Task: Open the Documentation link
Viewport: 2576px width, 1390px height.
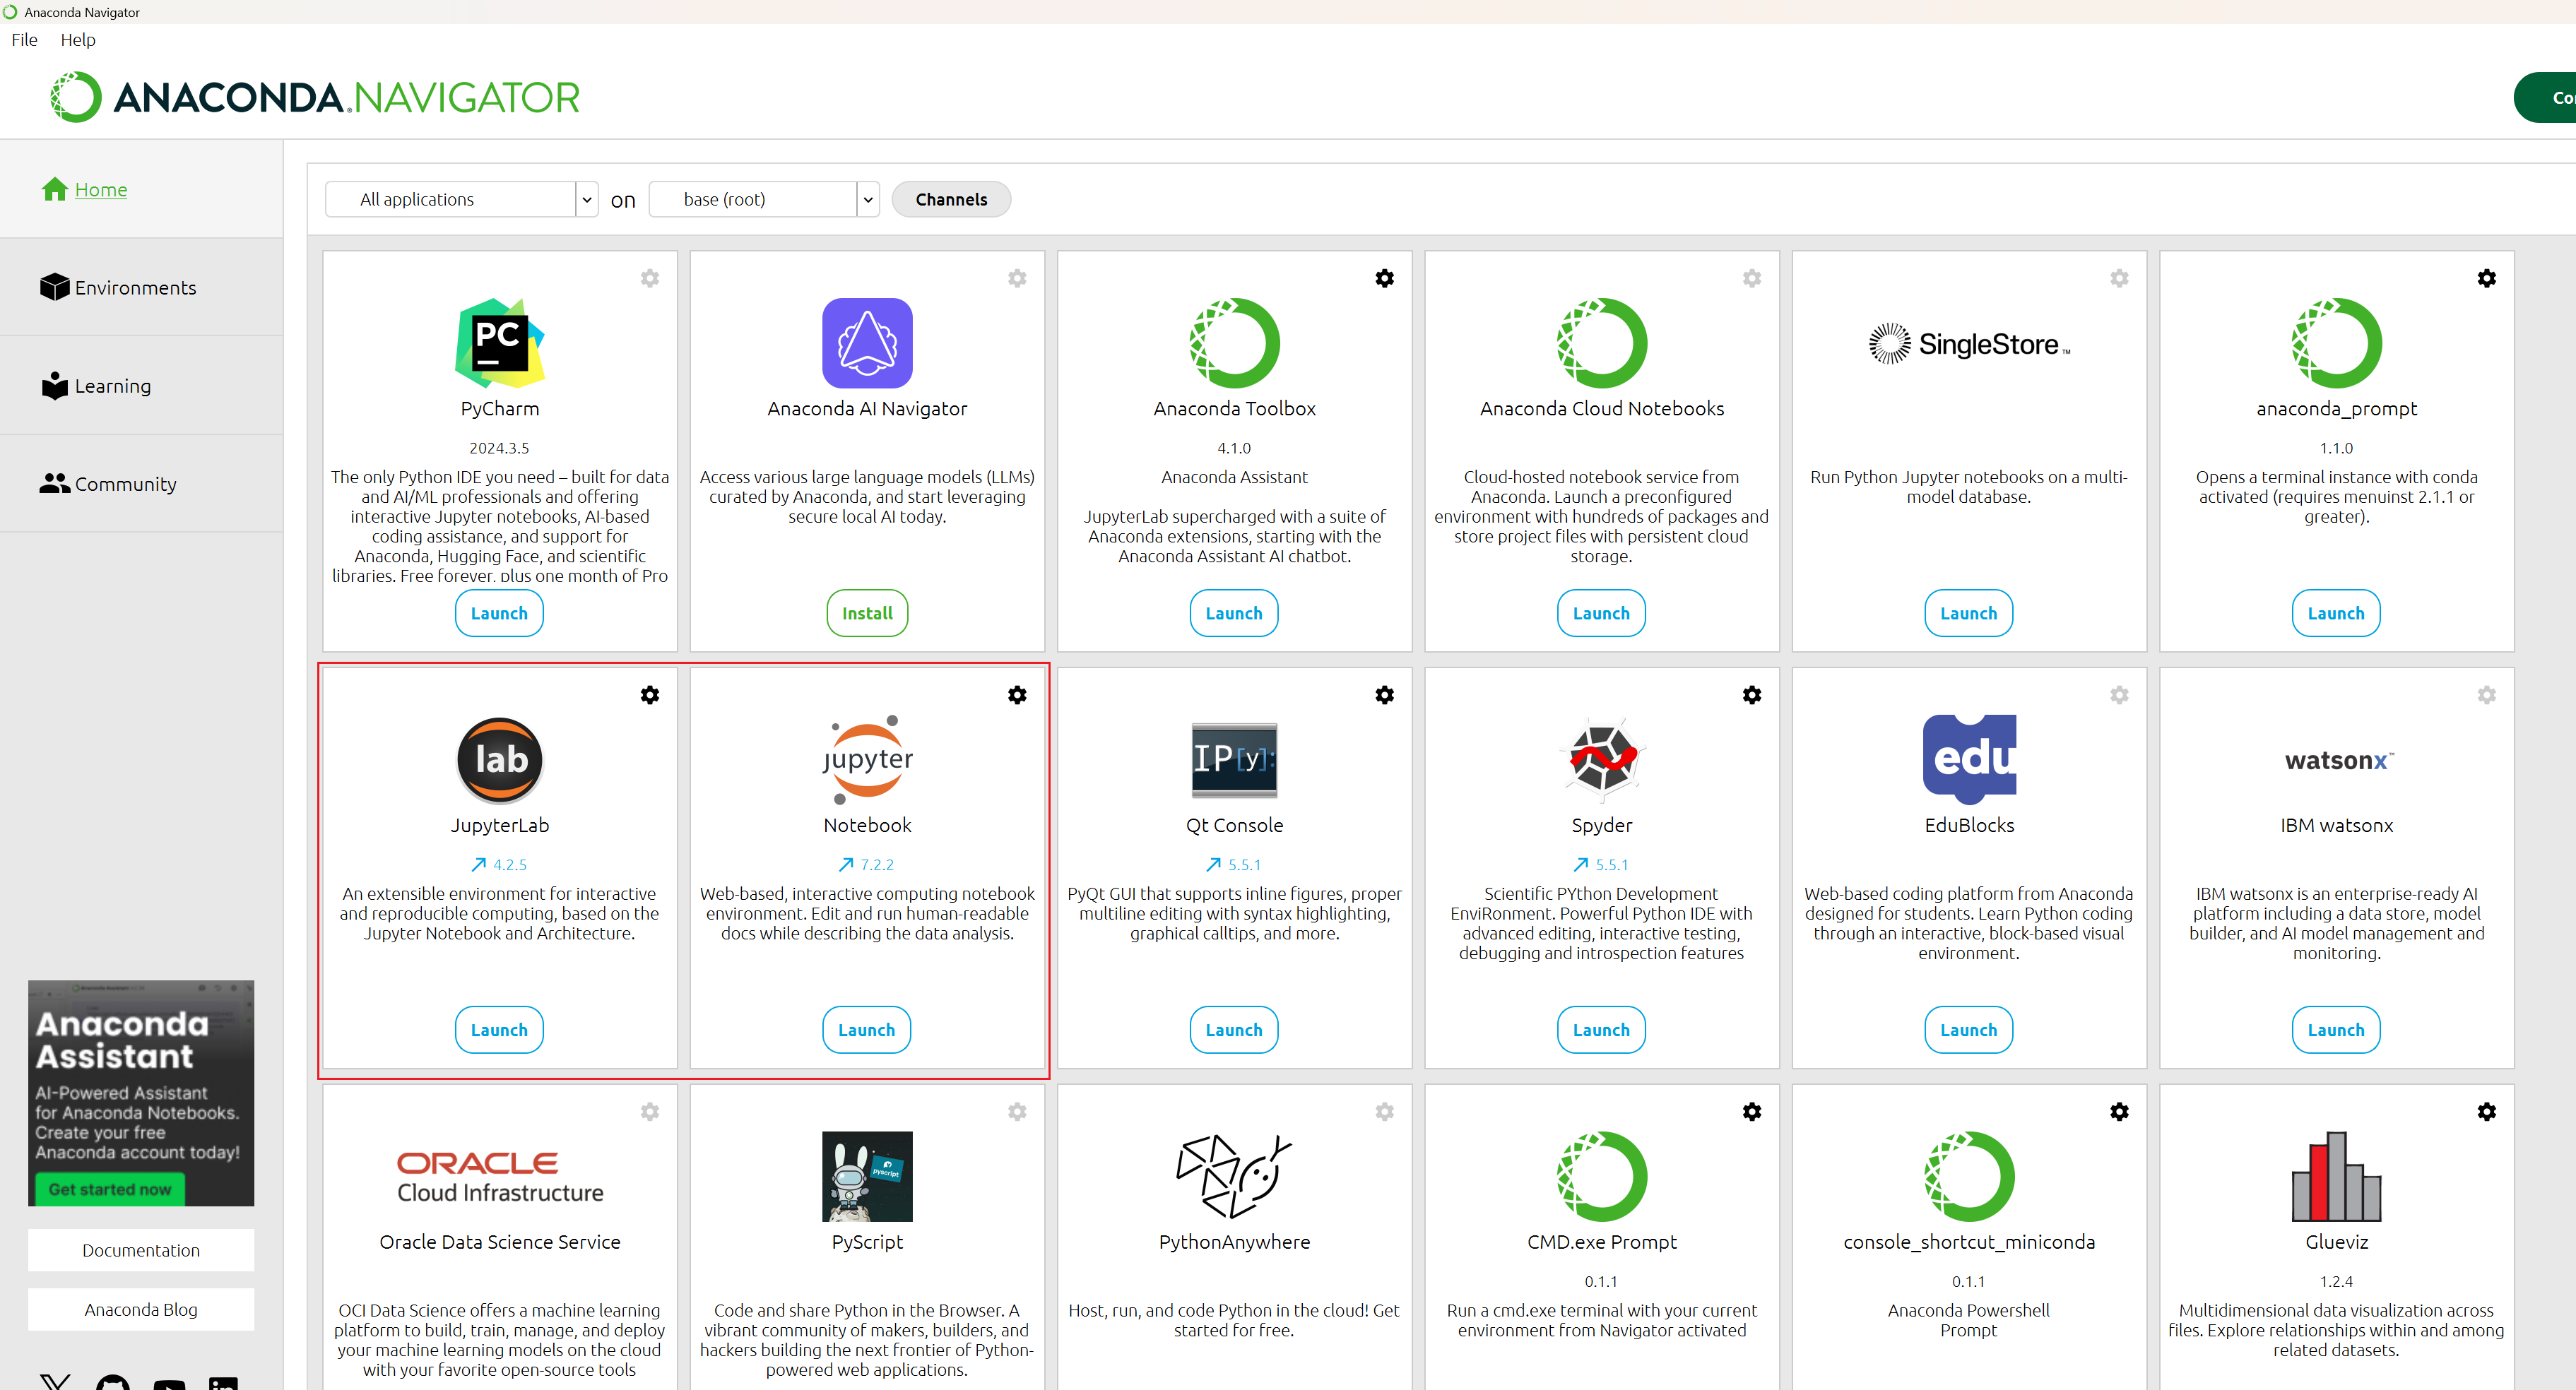Action: click(x=141, y=1250)
